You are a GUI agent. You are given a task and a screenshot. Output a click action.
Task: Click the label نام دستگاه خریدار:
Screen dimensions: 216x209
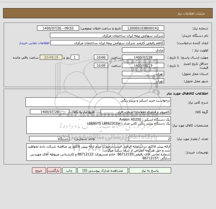[x=195, y=36]
